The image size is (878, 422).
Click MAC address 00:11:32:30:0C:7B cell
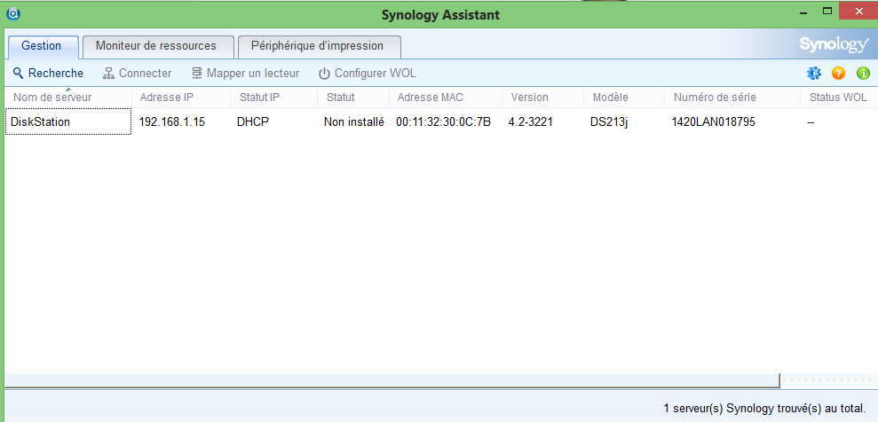444,121
